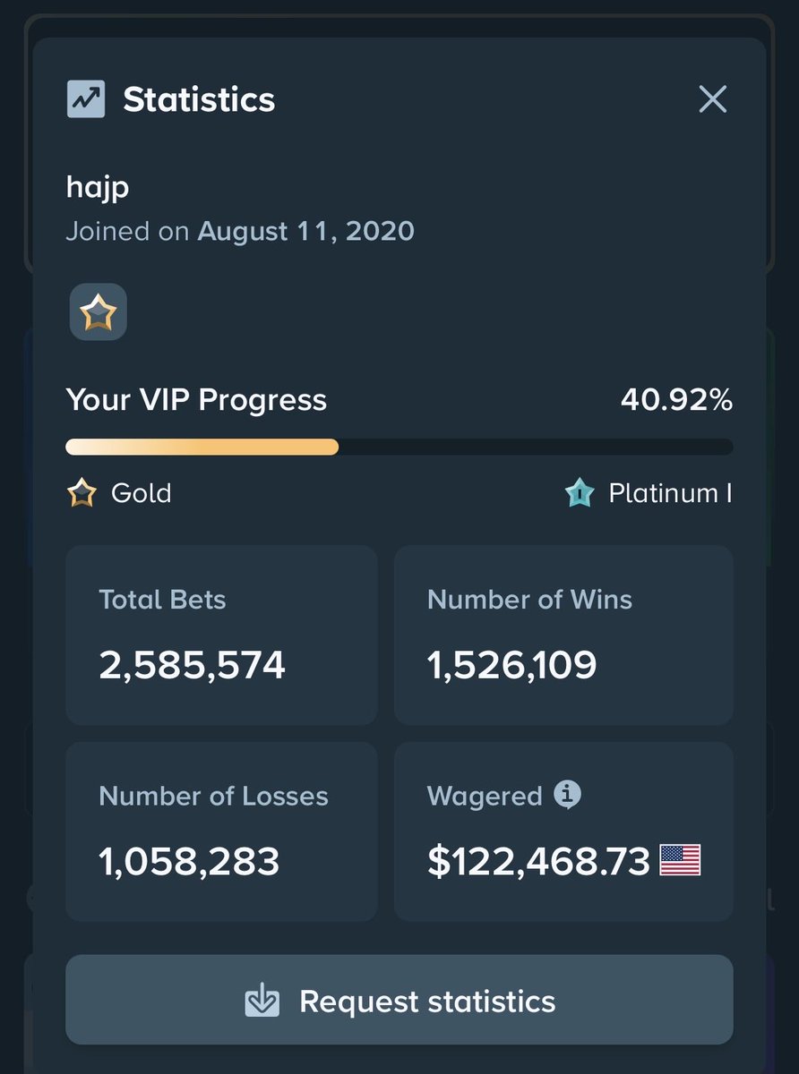Request statistics via the button

(399, 1000)
